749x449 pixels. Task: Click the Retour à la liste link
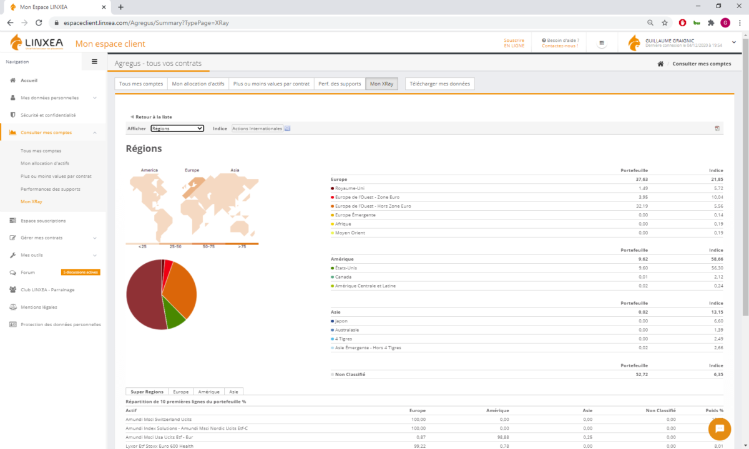pyautogui.click(x=151, y=117)
